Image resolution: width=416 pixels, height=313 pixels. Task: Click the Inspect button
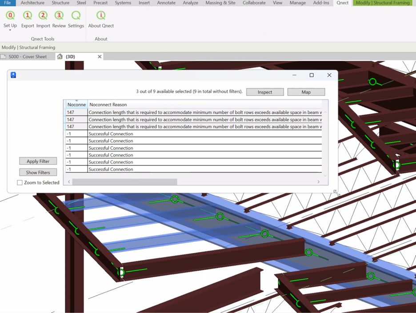tap(265, 92)
